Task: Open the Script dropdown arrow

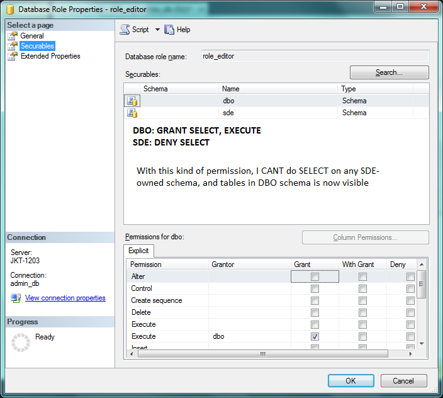Action: (x=157, y=30)
